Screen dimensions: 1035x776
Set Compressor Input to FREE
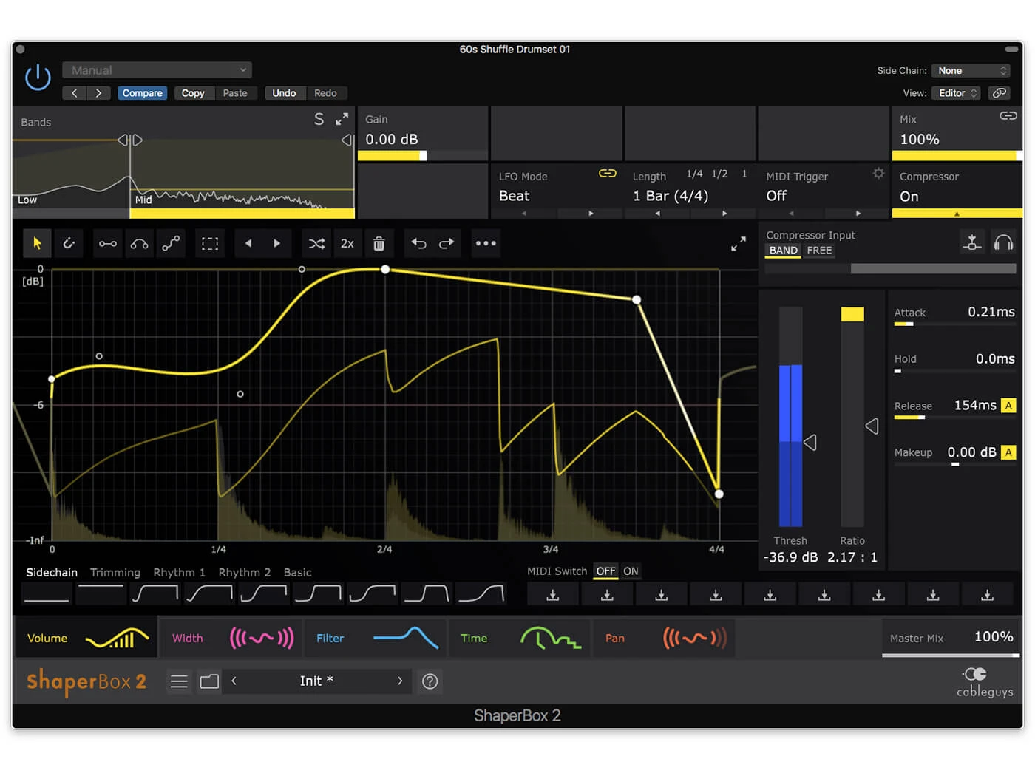(x=819, y=251)
